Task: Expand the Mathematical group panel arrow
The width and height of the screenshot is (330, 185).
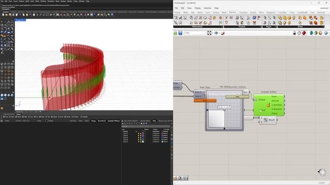Action: 222,27
